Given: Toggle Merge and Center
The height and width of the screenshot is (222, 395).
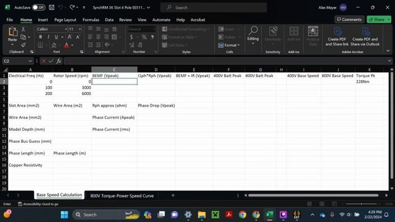Looking at the screenshot, I should 114,37.
